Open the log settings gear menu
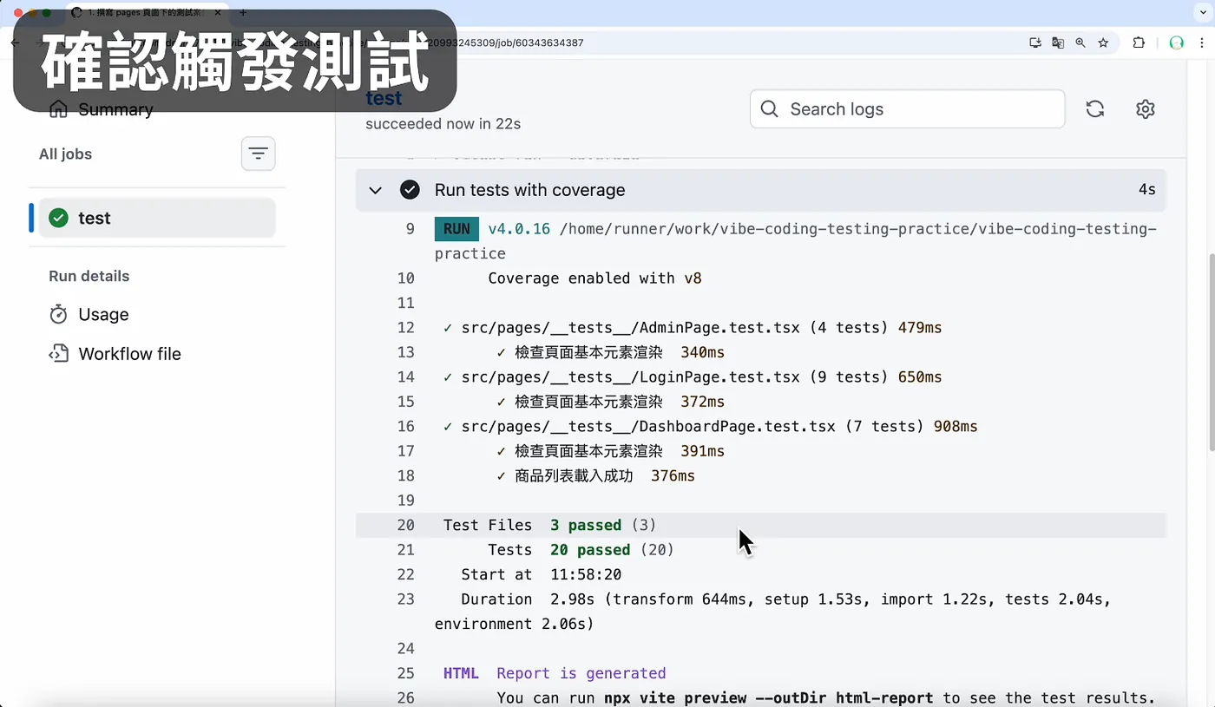The height and width of the screenshot is (707, 1215). [1146, 109]
